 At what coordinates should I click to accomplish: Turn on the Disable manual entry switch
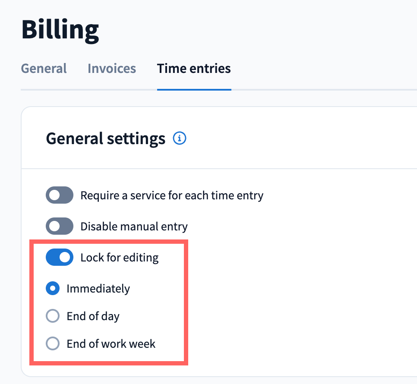point(60,227)
